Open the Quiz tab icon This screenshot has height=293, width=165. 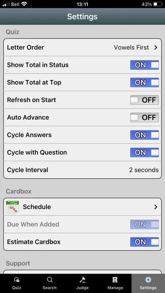17,280
